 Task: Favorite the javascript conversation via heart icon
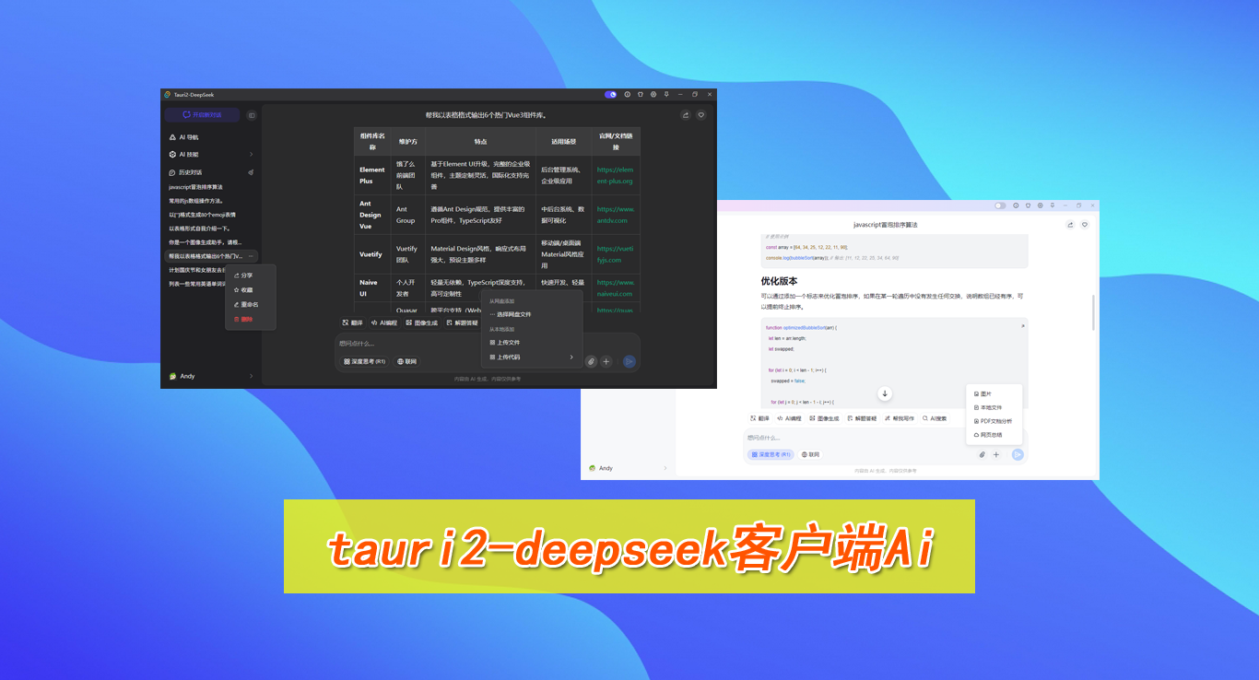point(1085,225)
